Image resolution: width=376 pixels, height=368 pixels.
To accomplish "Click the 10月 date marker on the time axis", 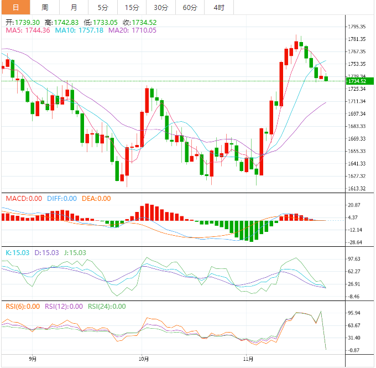I will pyautogui.click(x=142, y=359).
